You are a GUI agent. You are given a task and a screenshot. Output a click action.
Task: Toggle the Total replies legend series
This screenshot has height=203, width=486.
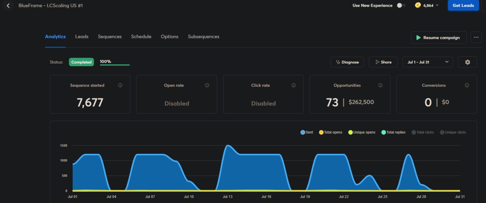(x=393, y=132)
